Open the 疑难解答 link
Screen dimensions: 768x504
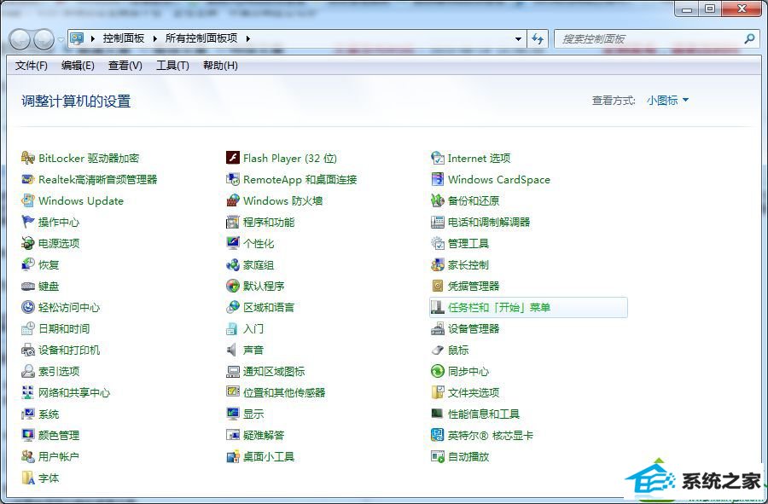264,435
